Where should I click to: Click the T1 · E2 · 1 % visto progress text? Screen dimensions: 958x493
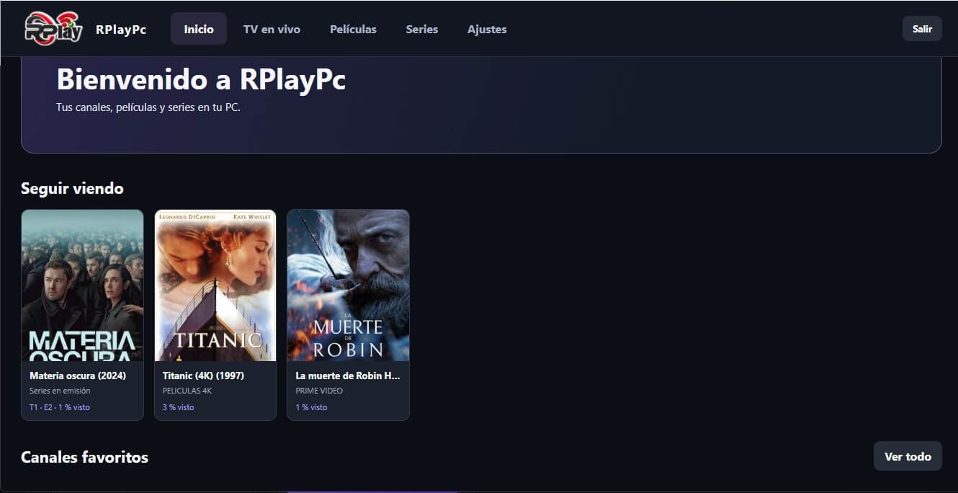tap(60, 407)
